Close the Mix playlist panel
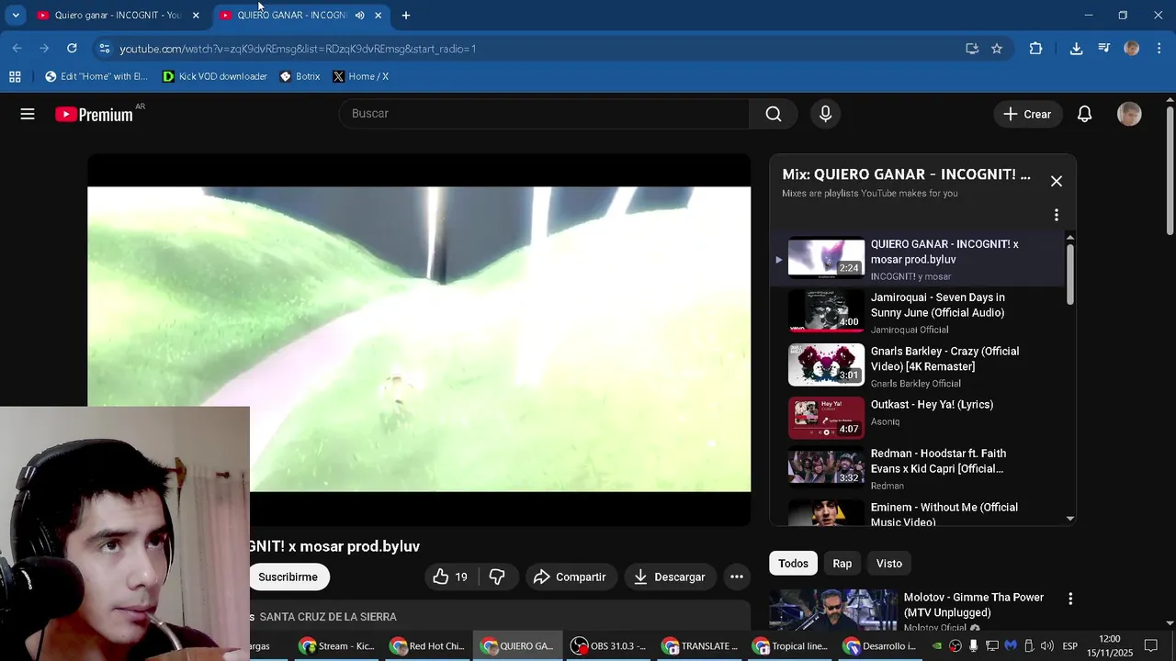 (1057, 182)
